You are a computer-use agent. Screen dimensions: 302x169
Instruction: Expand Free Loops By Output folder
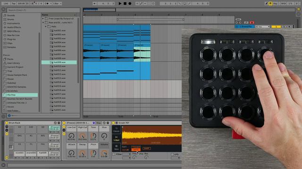[x=43, y=19]
